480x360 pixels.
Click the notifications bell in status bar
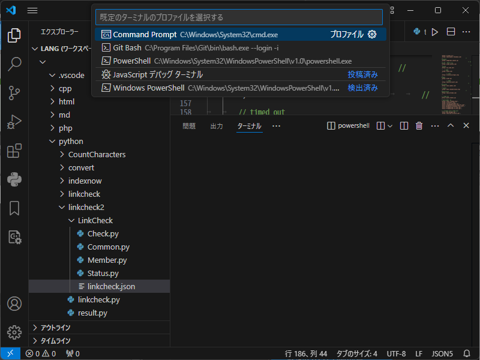coord(467,353)
